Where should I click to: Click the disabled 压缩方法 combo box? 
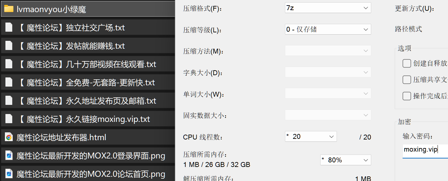(328, 51)
